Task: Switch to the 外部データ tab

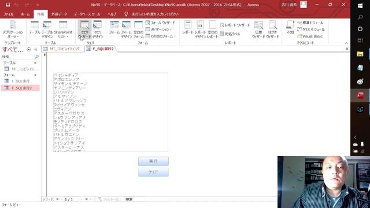Action: click(59, 14)
